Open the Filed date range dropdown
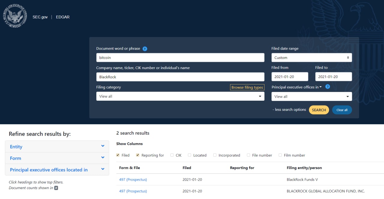The height and width of the screenshot is (199, 384). (x=312, y=58)
